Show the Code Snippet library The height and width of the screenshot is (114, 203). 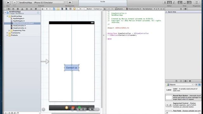point(181,81)
